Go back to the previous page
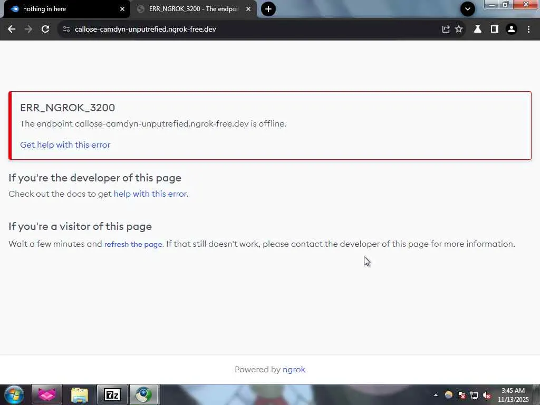Viewport: 540px width, 405px height. 12,30
